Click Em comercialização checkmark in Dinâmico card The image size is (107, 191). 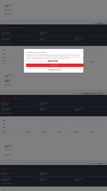13,113
